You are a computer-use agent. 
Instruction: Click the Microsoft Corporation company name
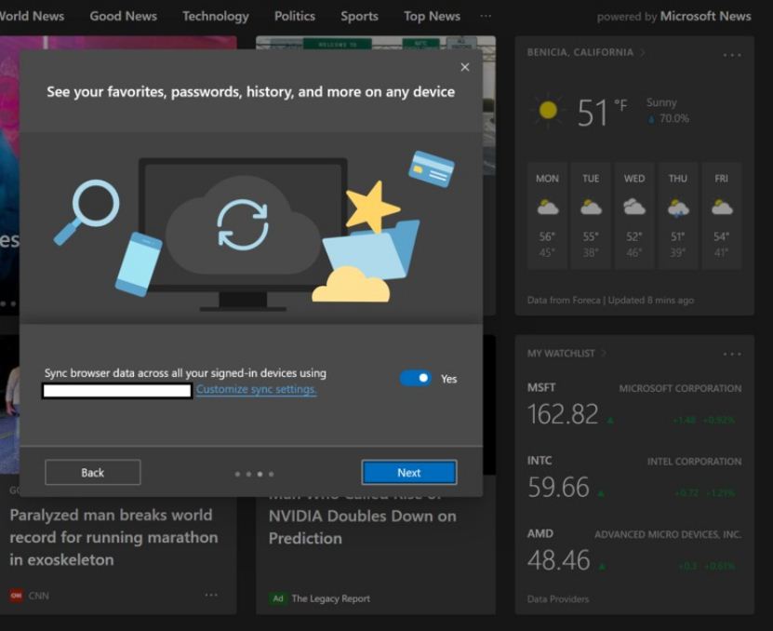680,388
